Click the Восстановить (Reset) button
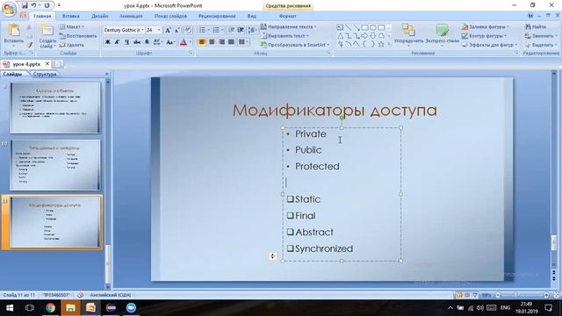The height and width of the screenshot is (316, 562). click(x=78, y=36)
